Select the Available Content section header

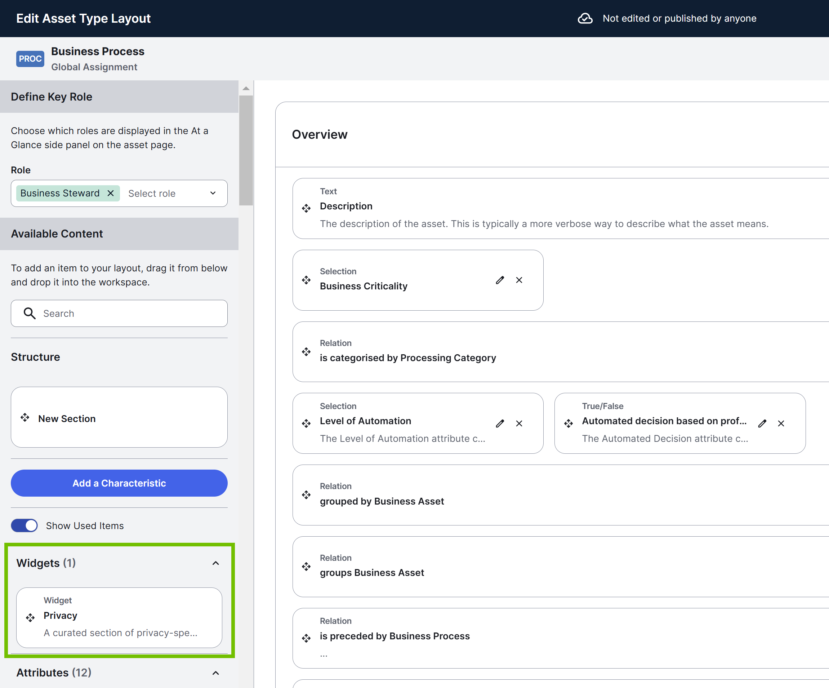coord(57,234)
